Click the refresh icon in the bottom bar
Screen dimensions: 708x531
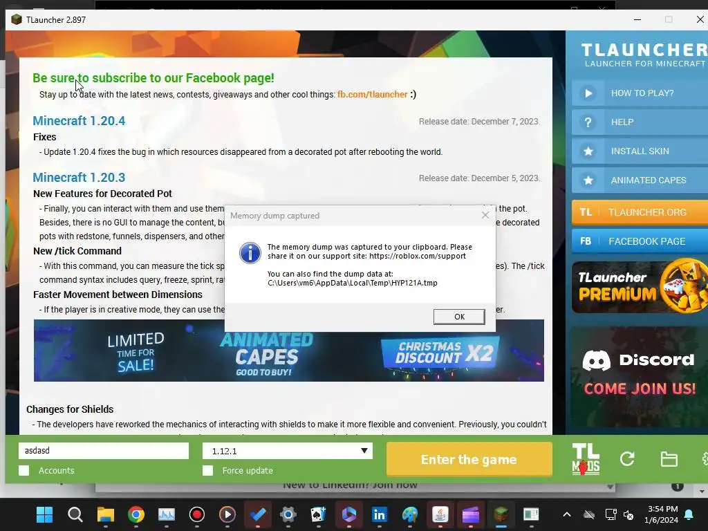tap(627, 459)
